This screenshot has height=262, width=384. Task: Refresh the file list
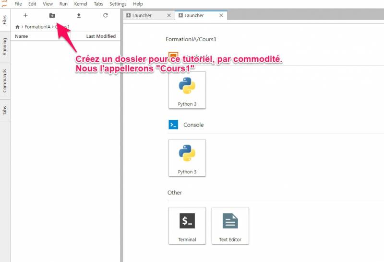106,15
